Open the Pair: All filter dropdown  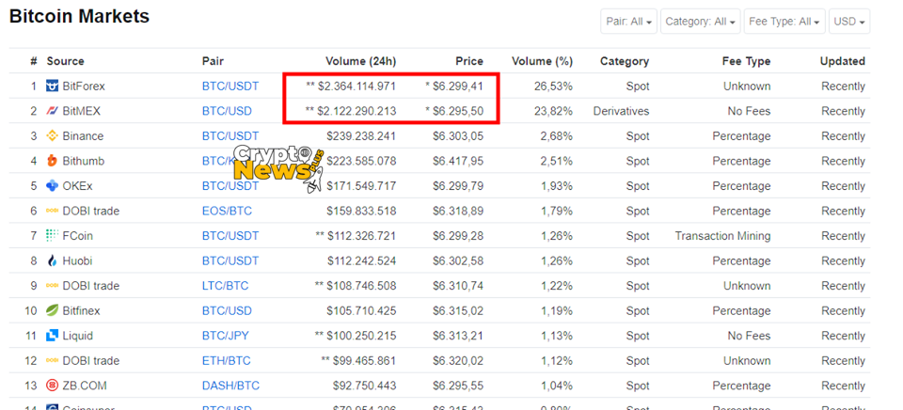629,22
